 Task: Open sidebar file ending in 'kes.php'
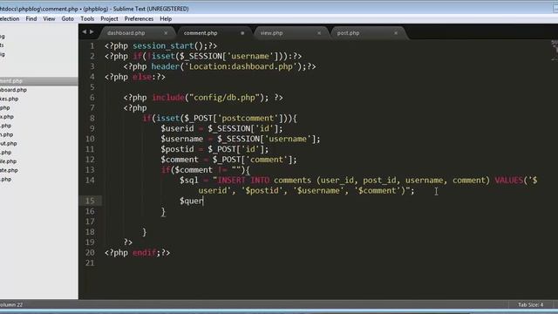pyautogui.click(x=10, y=99)
